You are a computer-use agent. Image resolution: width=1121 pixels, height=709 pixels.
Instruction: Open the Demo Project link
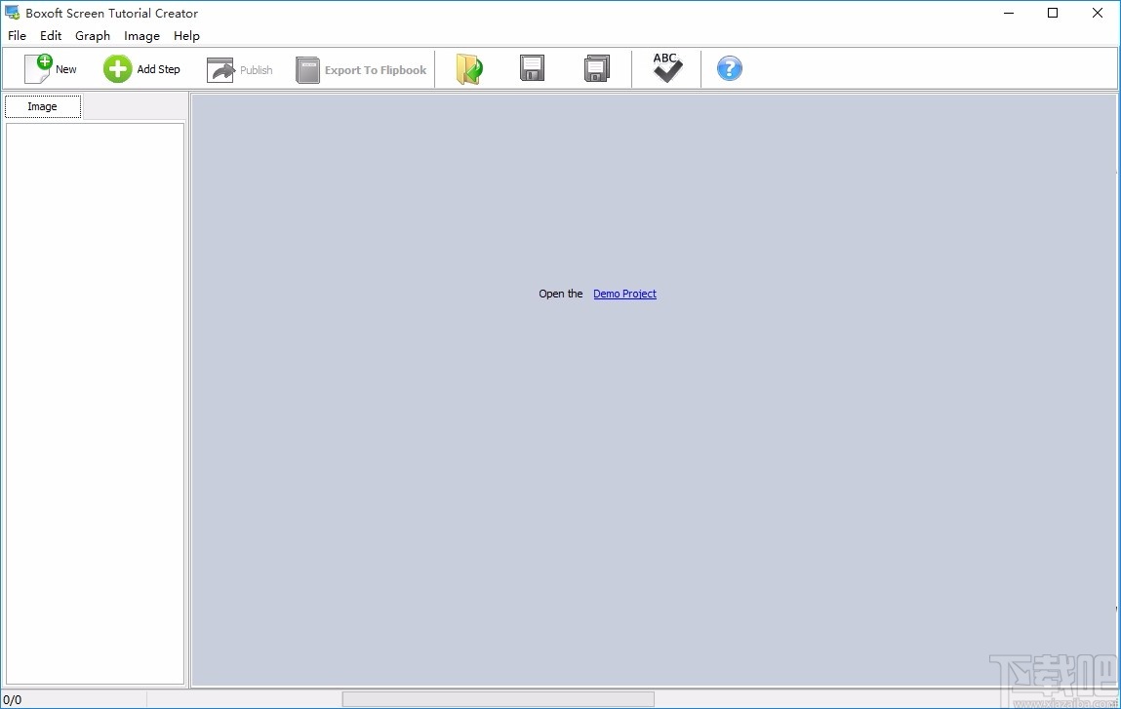point(624,294)
